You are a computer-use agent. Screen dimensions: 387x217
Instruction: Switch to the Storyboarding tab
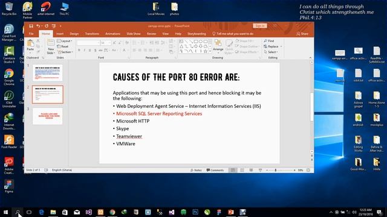[x=197, y=34]
